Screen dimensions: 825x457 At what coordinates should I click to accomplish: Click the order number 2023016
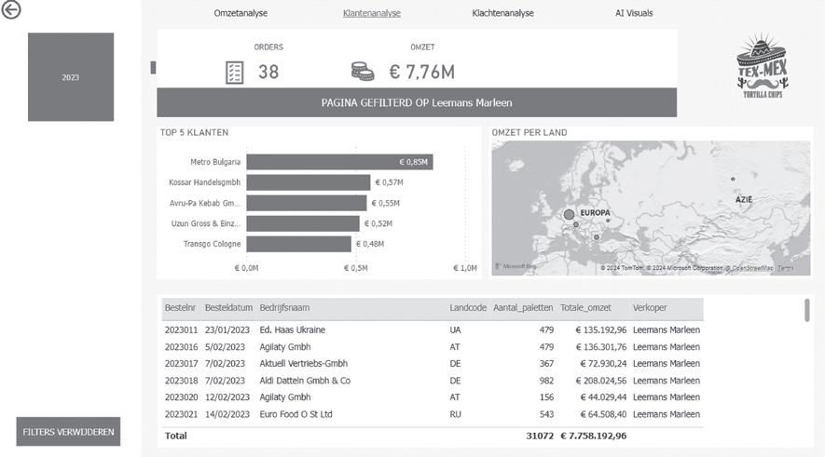181,346
